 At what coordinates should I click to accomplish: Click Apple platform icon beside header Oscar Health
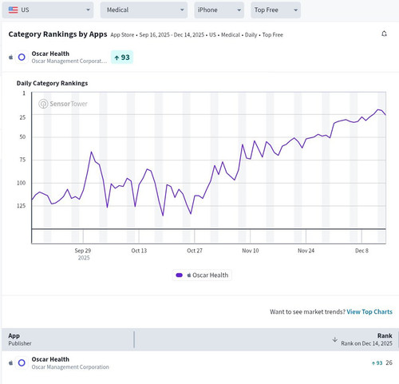pos(11,57)
